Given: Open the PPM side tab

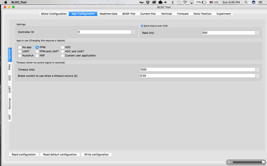Looking at the screenshot, I should (10, 67).
